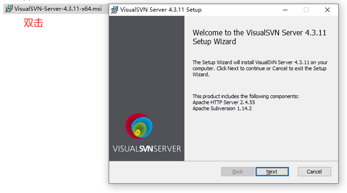
Task: Click the VISUALSVNSERVER wordmark in sidebar
Action: [x=147, y=149]
